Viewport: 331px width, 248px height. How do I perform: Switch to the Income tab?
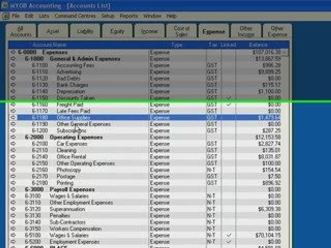click(x=149, y=31)
